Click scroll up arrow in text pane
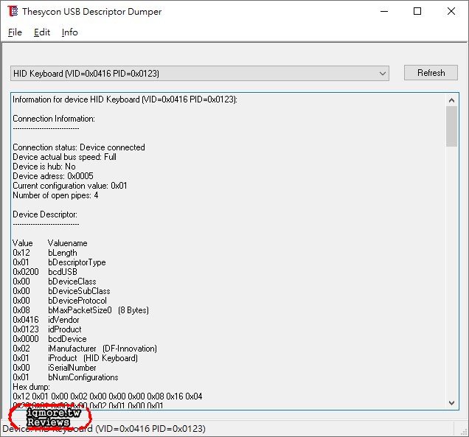This screenshot has width=469, height=437. tap(451, 100)
